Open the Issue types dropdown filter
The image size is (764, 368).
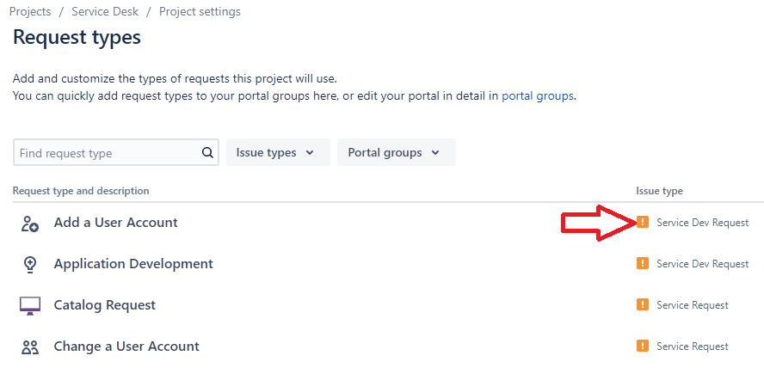tap(278, 152)
